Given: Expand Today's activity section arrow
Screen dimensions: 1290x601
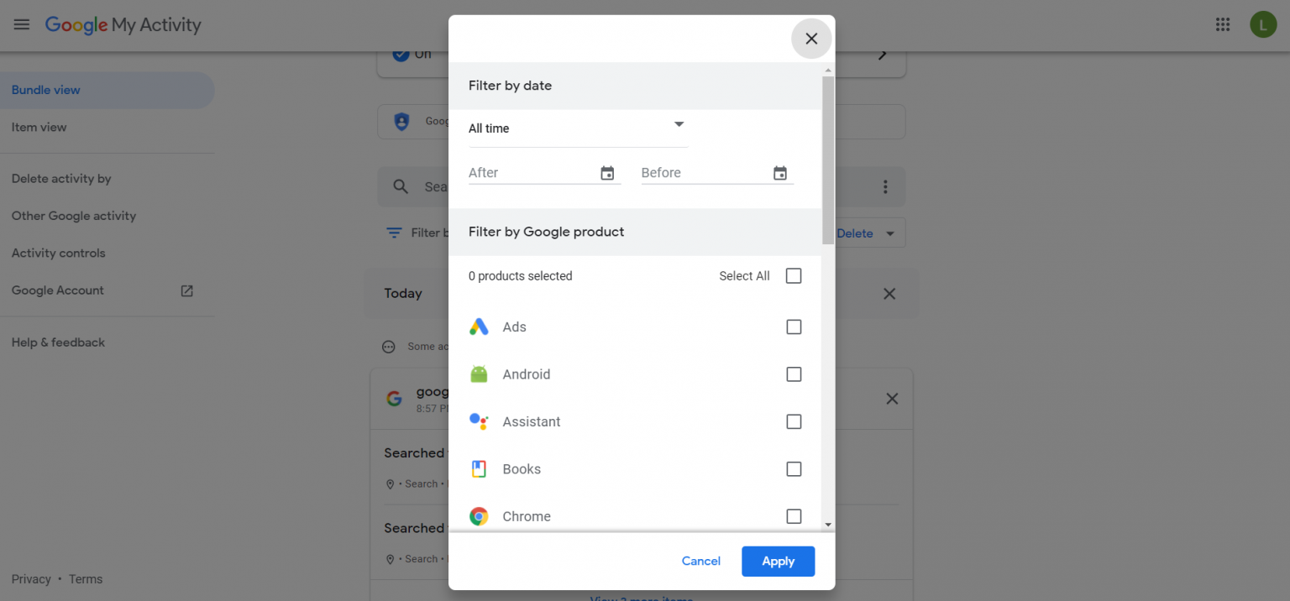Looking at the screenshot, I should tap(881, 53).
